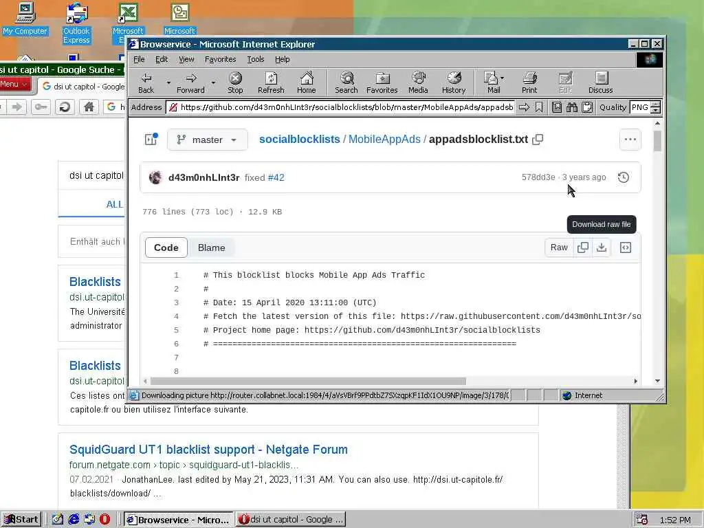Copy raw file contents icon
The height and width of the screenshot is (528, 704).
pos(583,247)
